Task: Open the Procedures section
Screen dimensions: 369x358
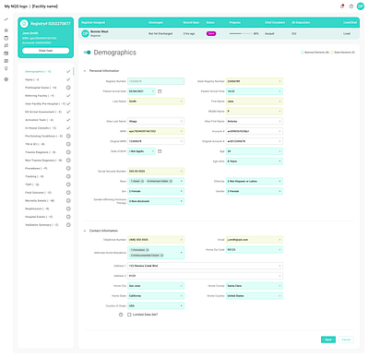Action: coord(36,168)
